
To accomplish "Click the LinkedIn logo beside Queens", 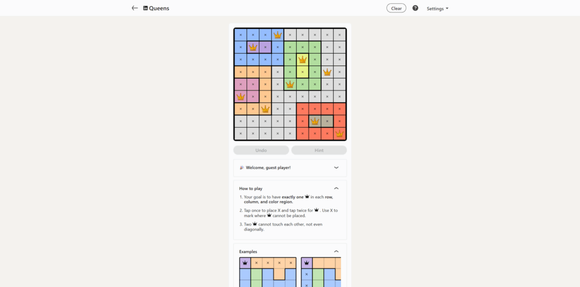I will (146, 8).
